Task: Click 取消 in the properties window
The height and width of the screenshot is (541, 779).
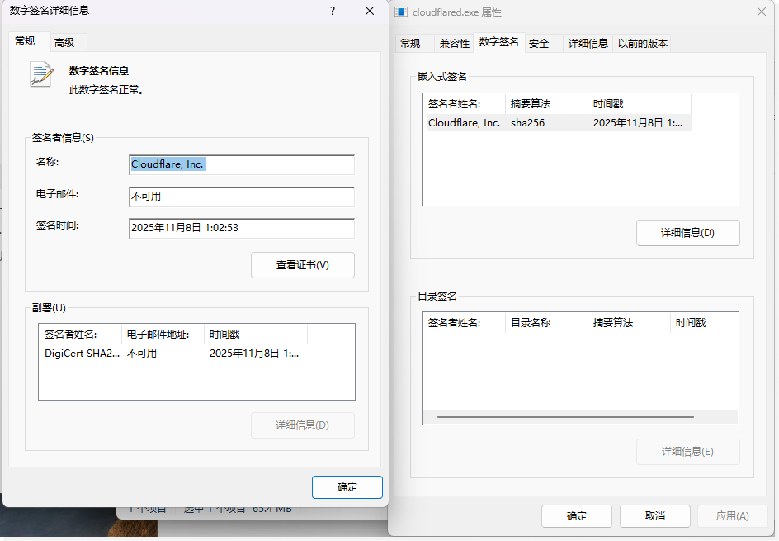Action: pos(654,516)
